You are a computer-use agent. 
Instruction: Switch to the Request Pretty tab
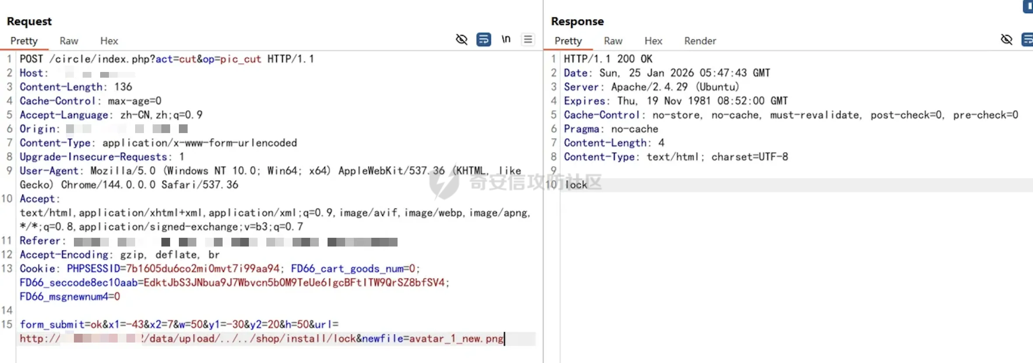coord(24,41)
